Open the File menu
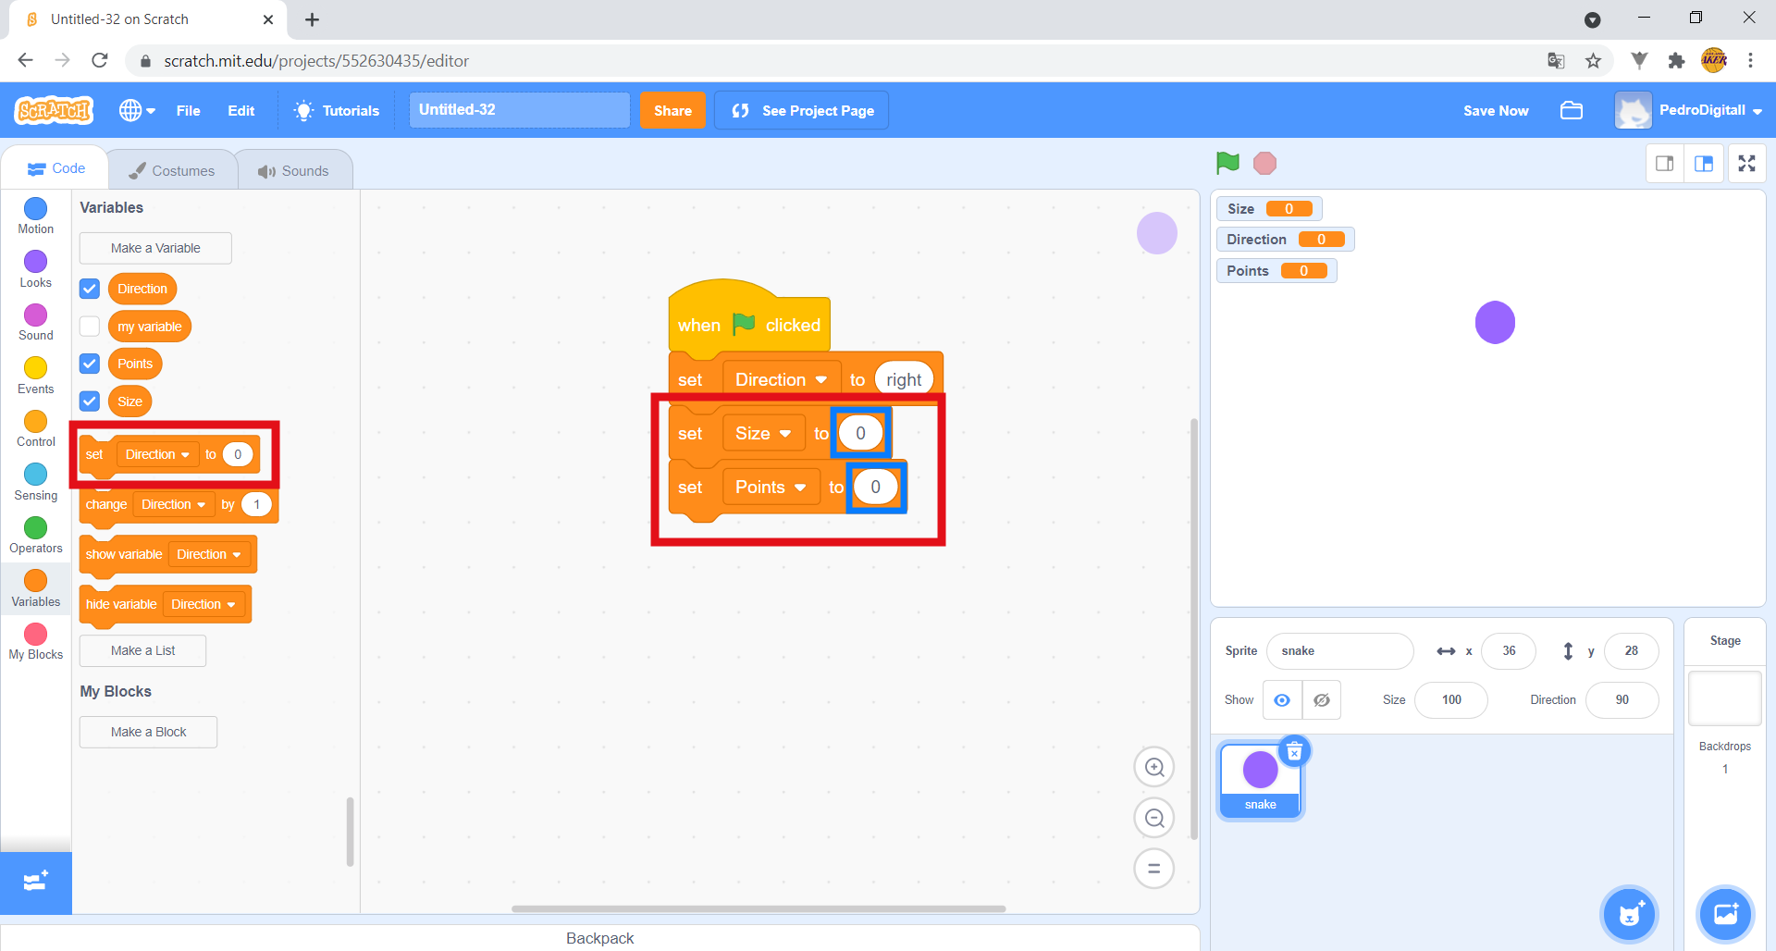The width and height of the screenshot is (1776, 951). point(189,110)
